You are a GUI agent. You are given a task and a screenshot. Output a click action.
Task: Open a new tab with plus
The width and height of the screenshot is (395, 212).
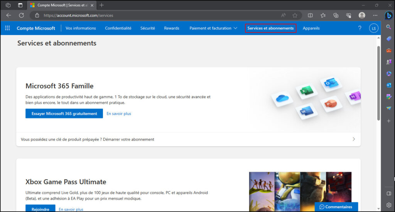tap(101, 5)
